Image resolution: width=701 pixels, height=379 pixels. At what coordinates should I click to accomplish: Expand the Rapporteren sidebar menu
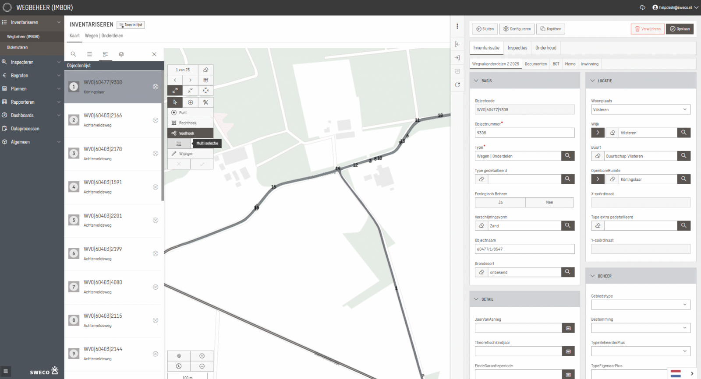tap(32, 102)
